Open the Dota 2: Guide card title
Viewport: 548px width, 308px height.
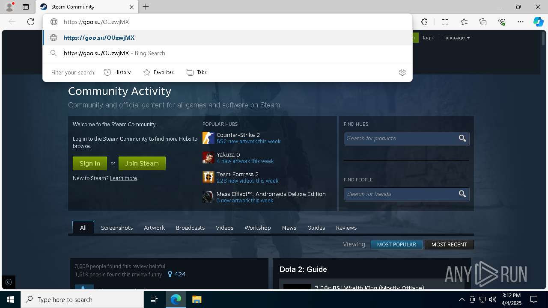pos(303,269)
